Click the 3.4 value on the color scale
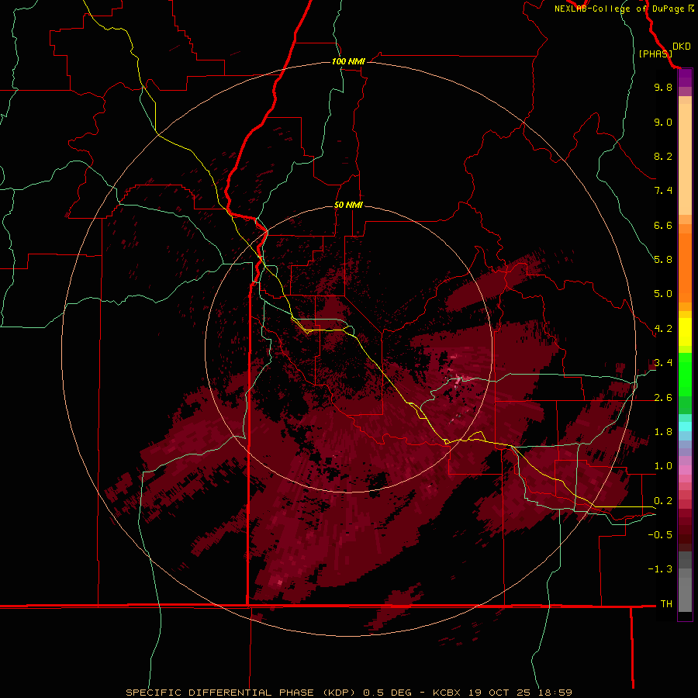This screenshot has width=698, height=698. pos(663,362)
